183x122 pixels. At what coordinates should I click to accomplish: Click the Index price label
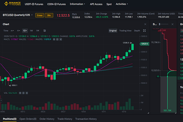(x=87, y=14)
